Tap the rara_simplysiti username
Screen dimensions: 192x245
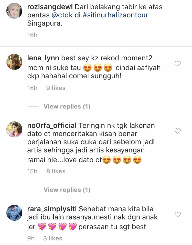52,209
